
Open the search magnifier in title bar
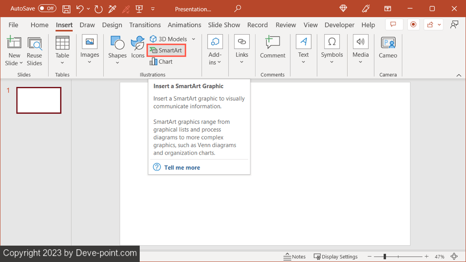tap(238, 9)
